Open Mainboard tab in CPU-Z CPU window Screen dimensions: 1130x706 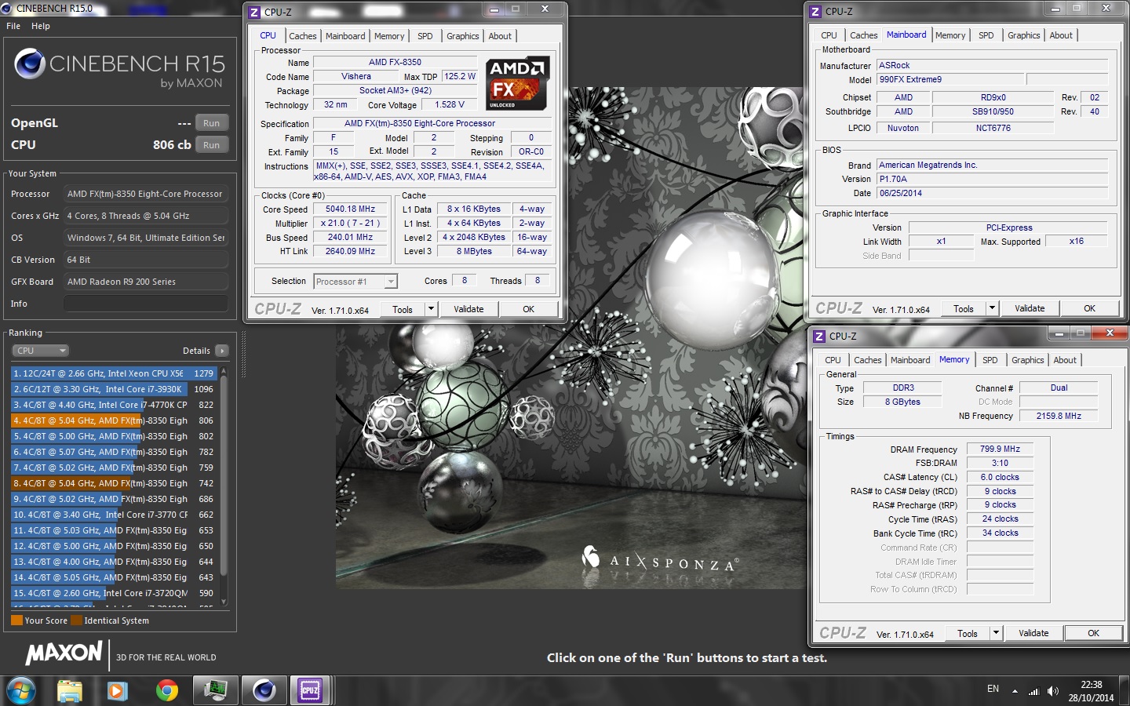[x=345, y=36]
